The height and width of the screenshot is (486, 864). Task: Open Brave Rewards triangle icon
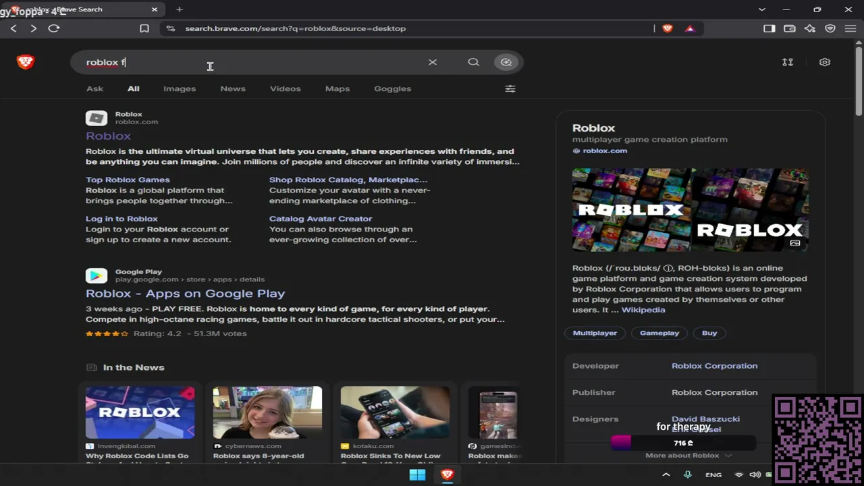click(x=689, y=28)
